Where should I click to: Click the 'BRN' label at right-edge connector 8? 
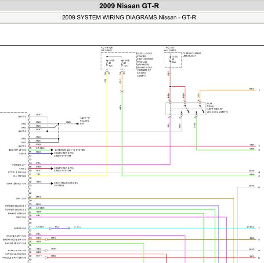pos(252,238)
